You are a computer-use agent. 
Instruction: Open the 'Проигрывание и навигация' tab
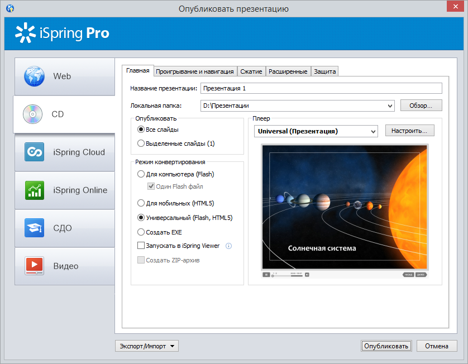click(x=195, y=71)
